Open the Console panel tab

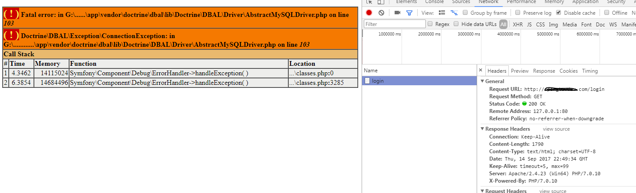[434, 2]
